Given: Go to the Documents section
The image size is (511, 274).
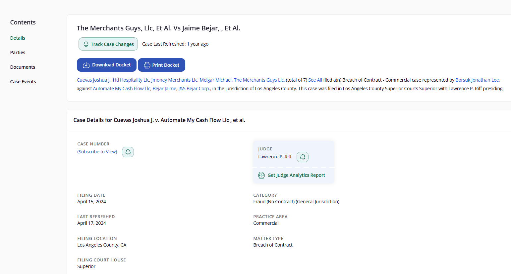Looking at the screenshot, I should tap(23, 67).
